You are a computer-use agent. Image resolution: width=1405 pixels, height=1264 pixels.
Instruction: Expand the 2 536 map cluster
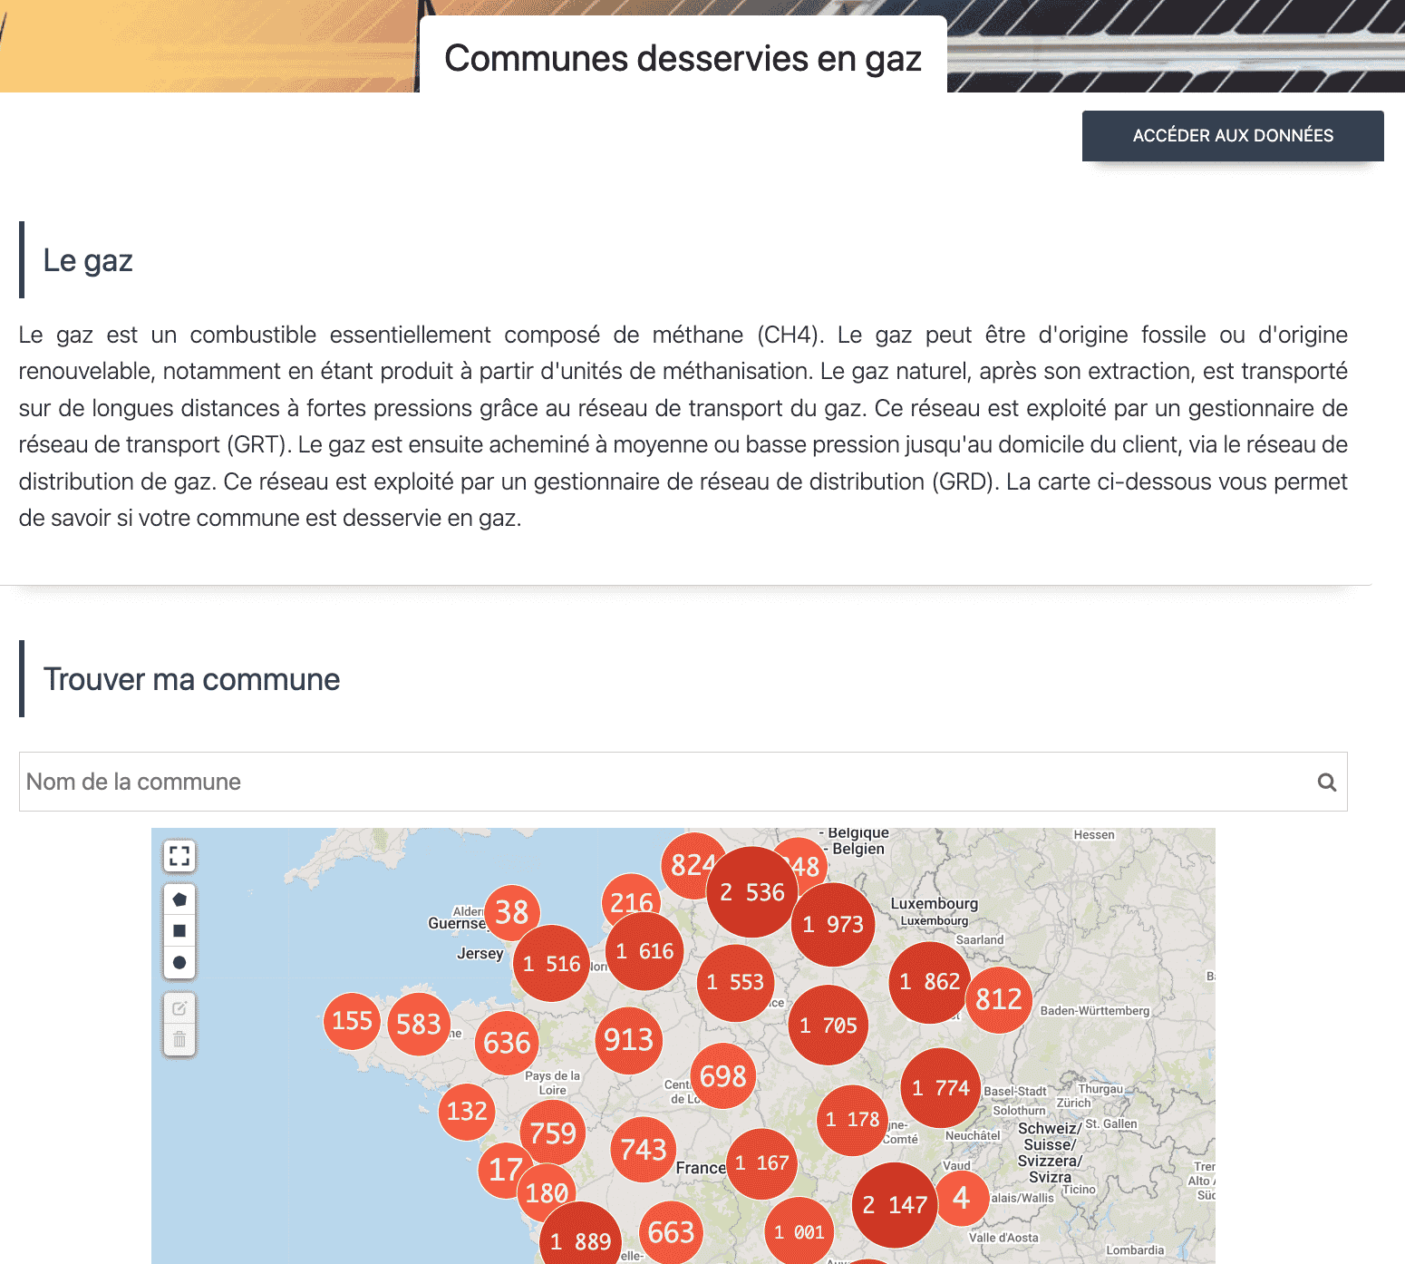coord(751,892)
